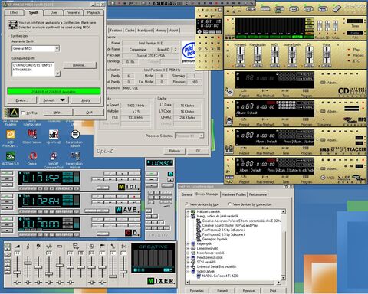Viewport: 368px width, 294px height.
Task: Click the bass clef icon in Mixer
Action: click(38, 247)
